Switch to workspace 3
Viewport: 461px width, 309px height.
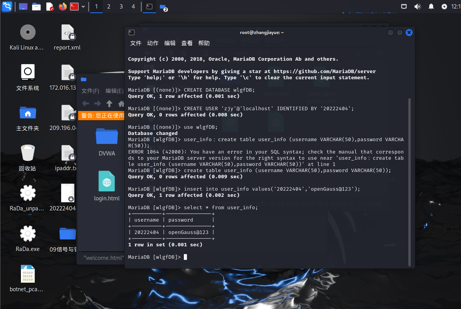pyautogui.click(x=121, y=7)
